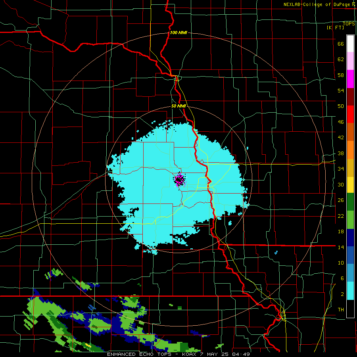Click the "54" legend value
Screen dimensions: 357x357
[x=341, y=90]
